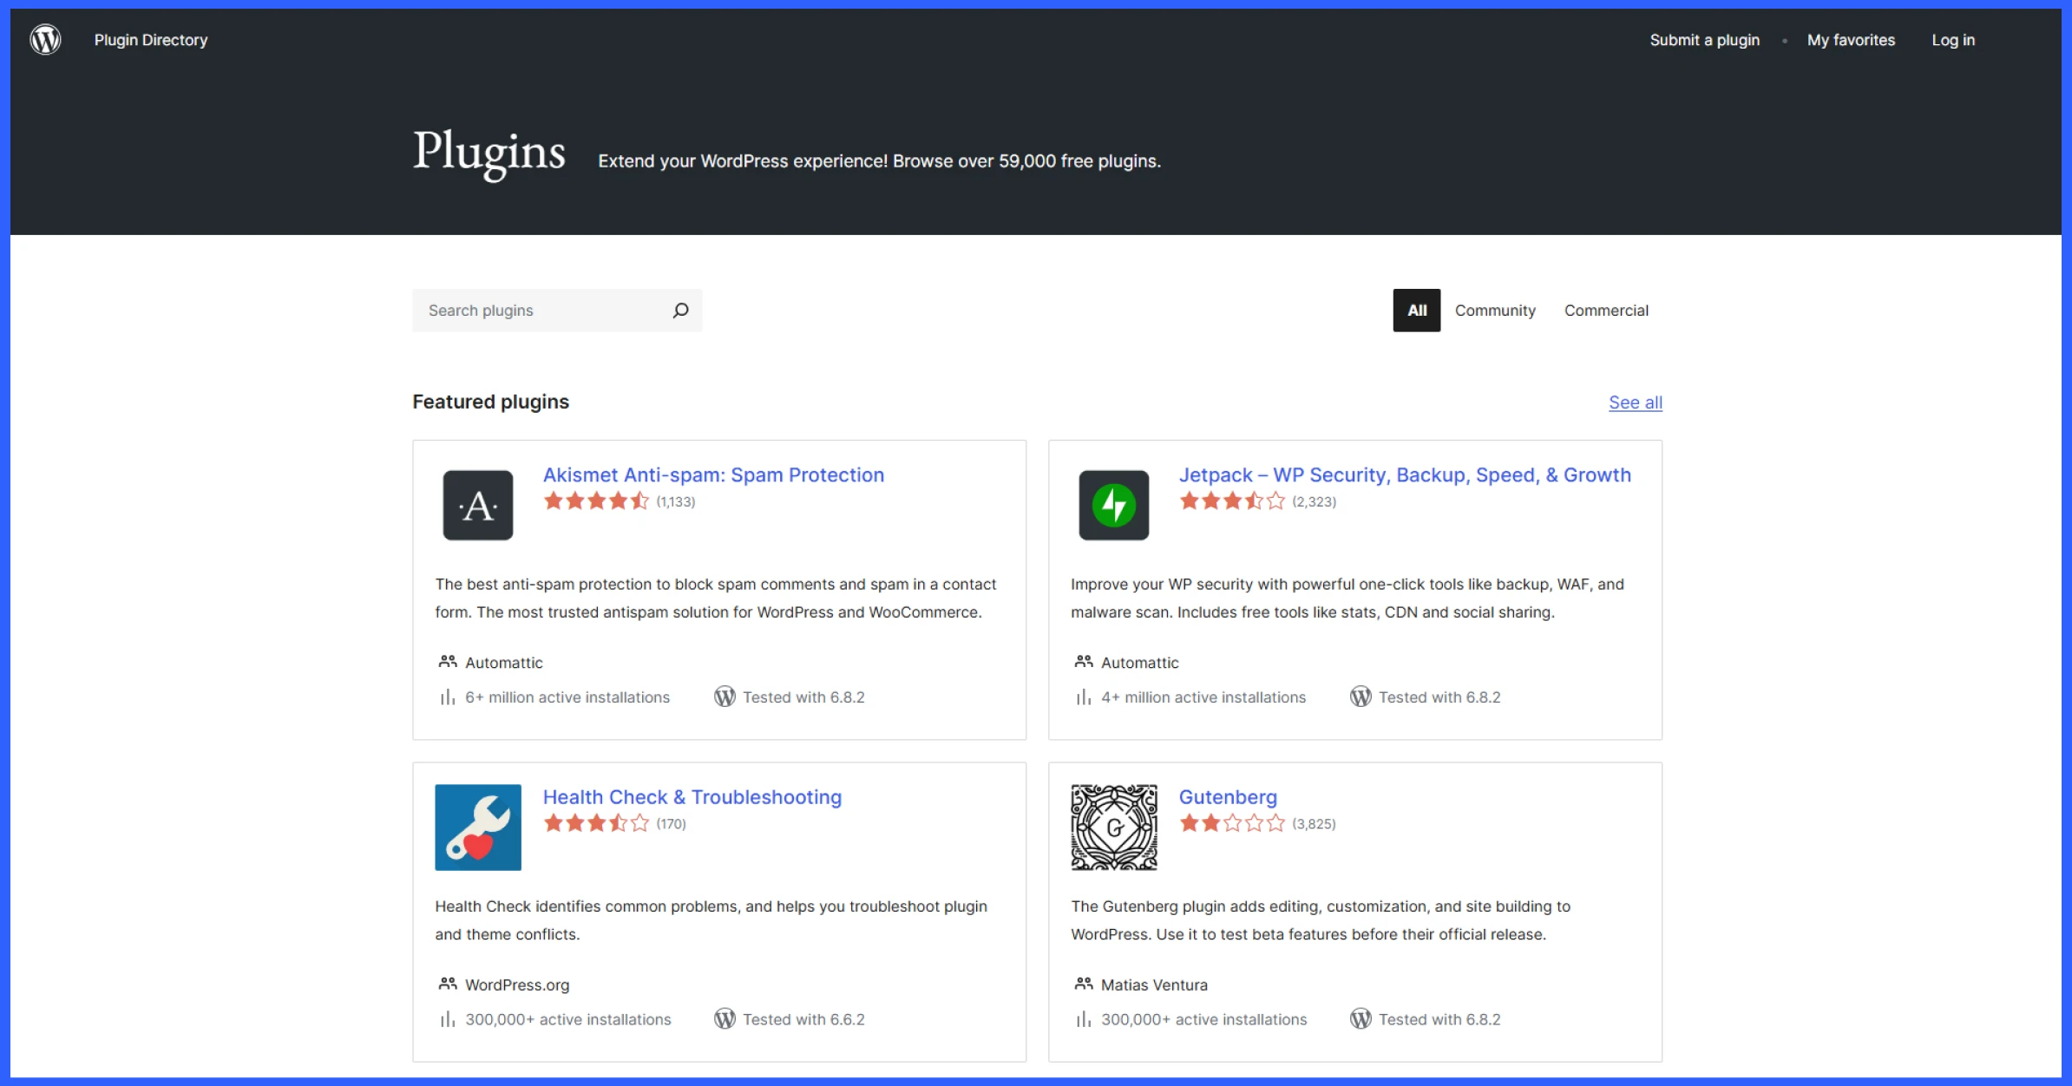Click the author icon beside WordPress.org

pyautogui.click(x=448, y=985)
